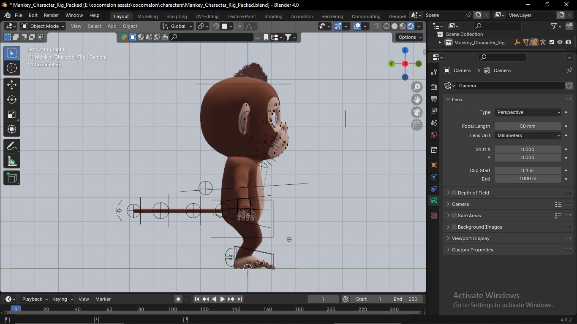Open the Tool properties tab
Image resolution: width=577 pixels, height=324 pixels.
point(434,72)
